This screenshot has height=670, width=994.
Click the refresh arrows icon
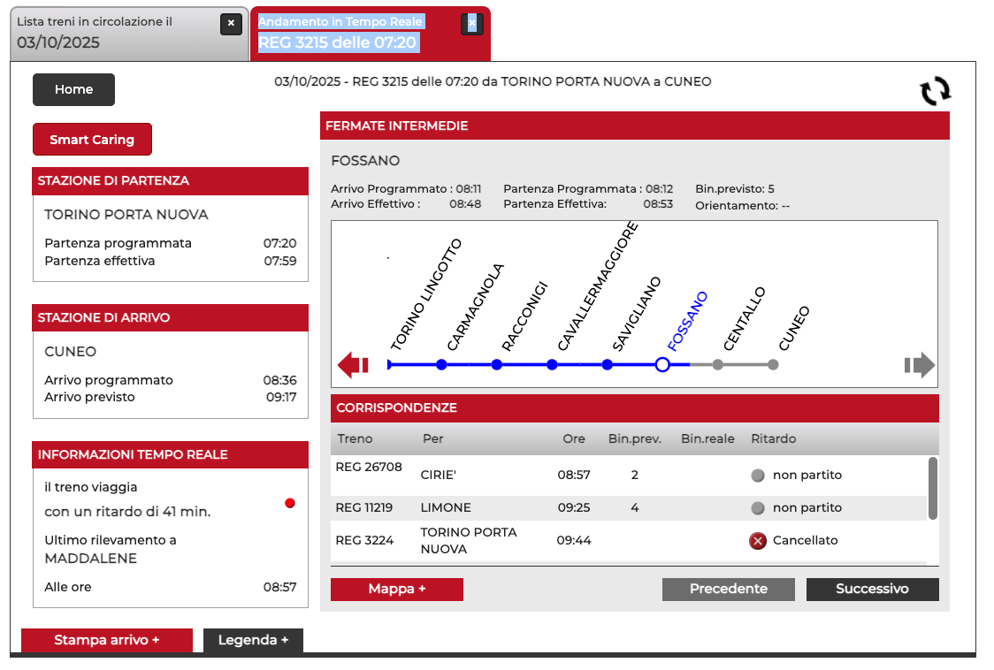935,91
